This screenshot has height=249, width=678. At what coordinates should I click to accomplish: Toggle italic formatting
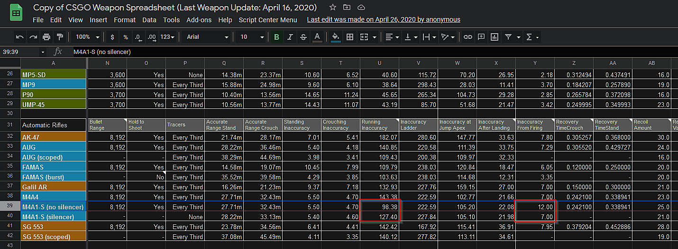point(290,37)
